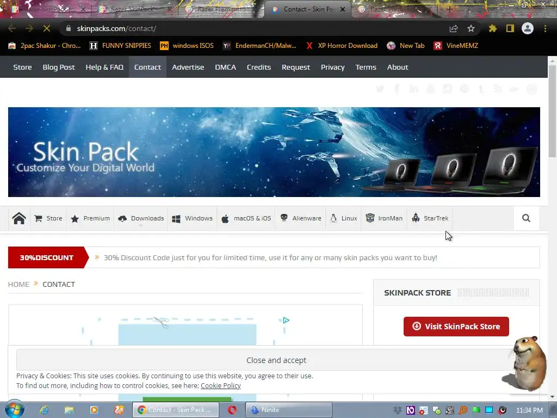
Task: Click the browser forward arrow
Action: pyautogui.click(x=29, y=28)
